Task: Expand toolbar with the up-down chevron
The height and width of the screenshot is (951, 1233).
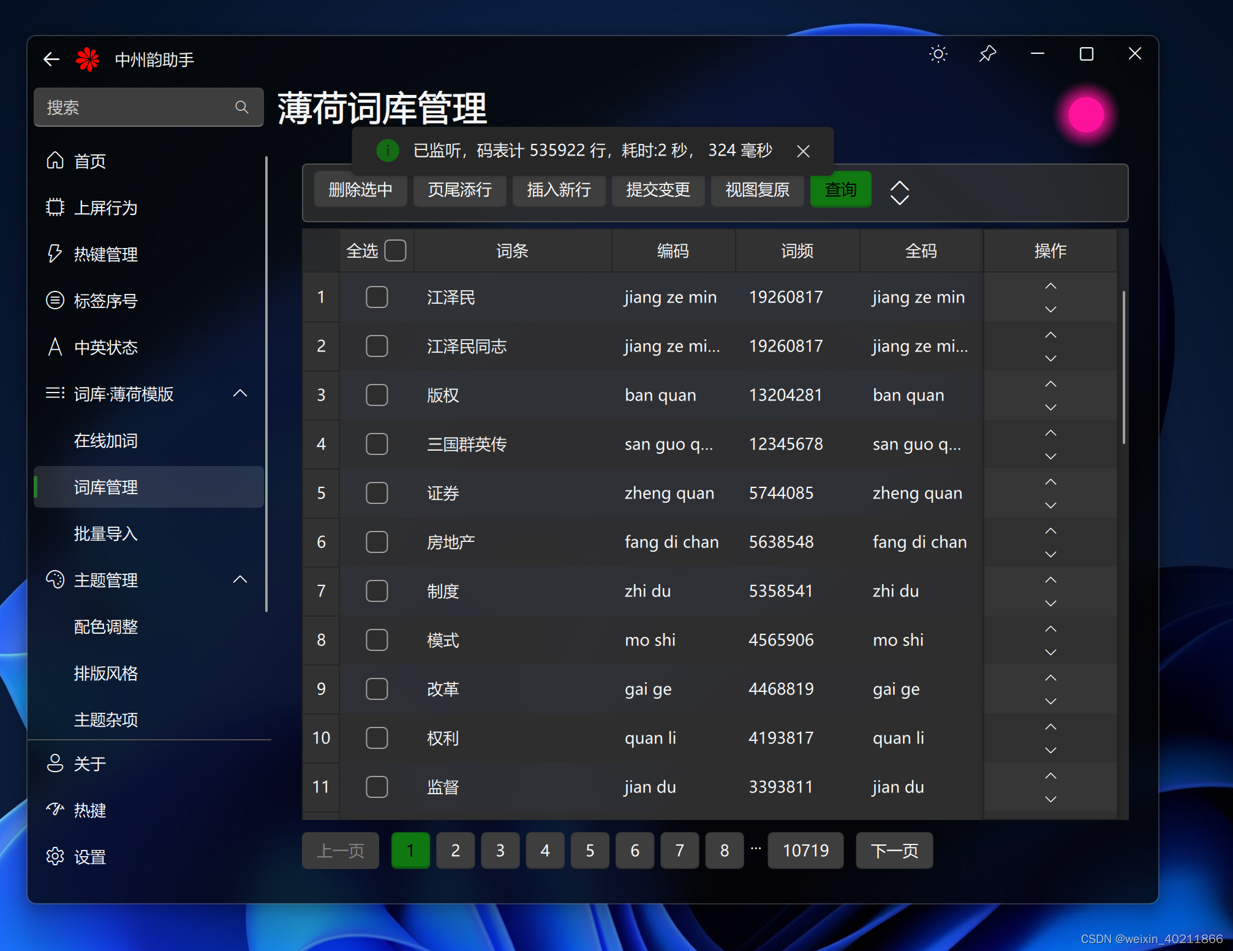Action: click(x=899, y=193)
